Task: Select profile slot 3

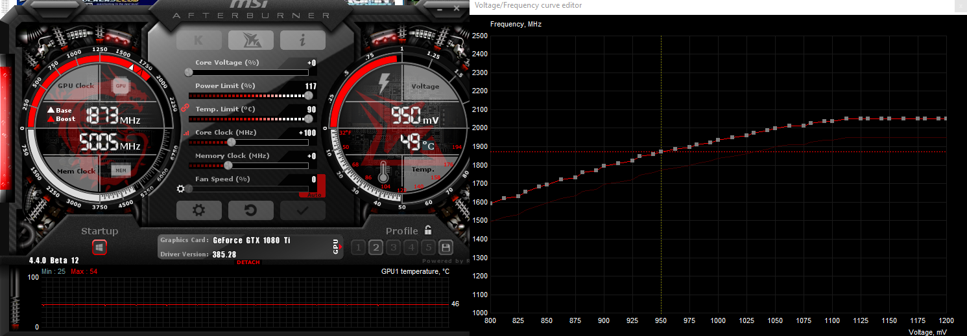Action: pyautogui.click(x=392, y=247)
